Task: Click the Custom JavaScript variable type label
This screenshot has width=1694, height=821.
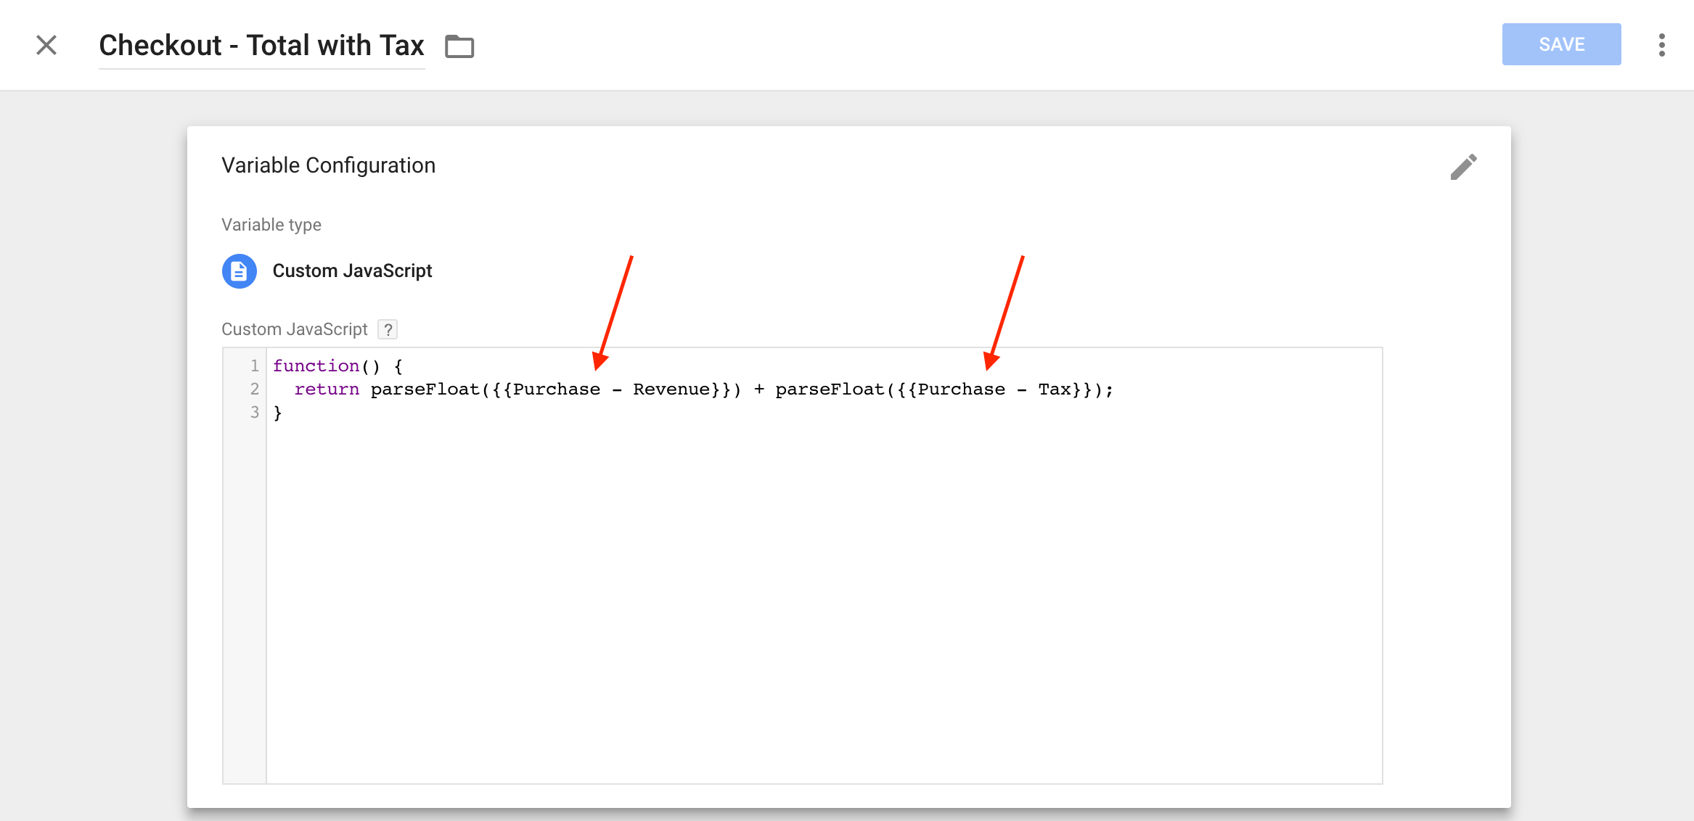Action: [352, 271]
